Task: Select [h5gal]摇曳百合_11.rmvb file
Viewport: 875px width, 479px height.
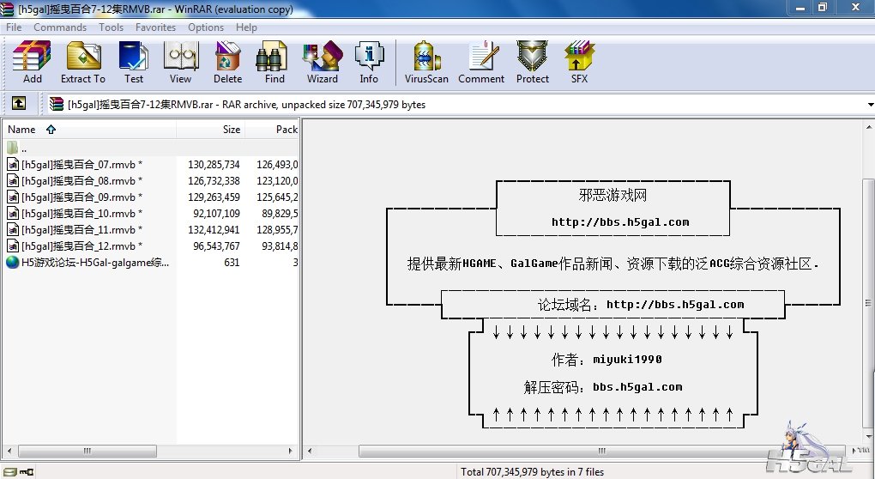Action: point(81,229)
